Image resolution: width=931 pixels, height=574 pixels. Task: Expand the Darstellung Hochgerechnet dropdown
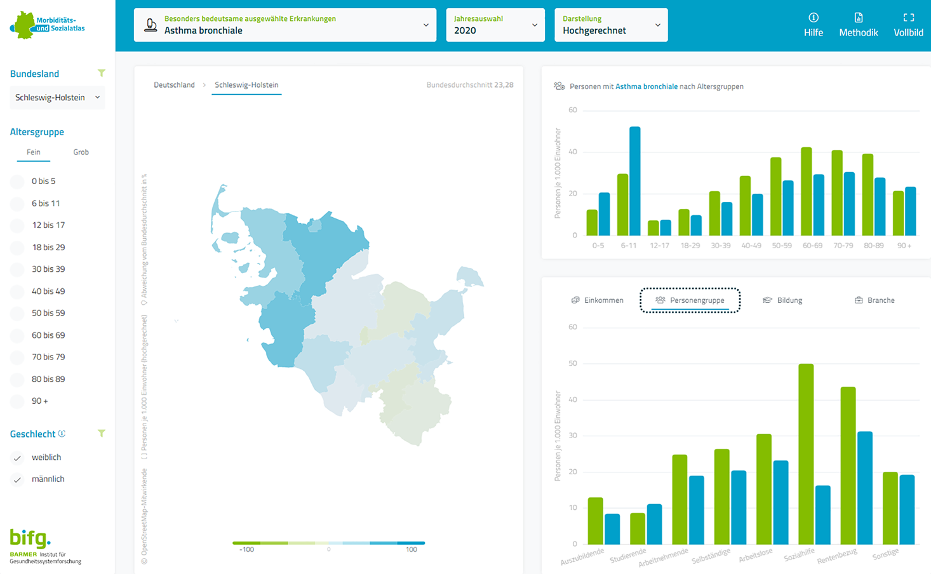click(x=610, y=25)
